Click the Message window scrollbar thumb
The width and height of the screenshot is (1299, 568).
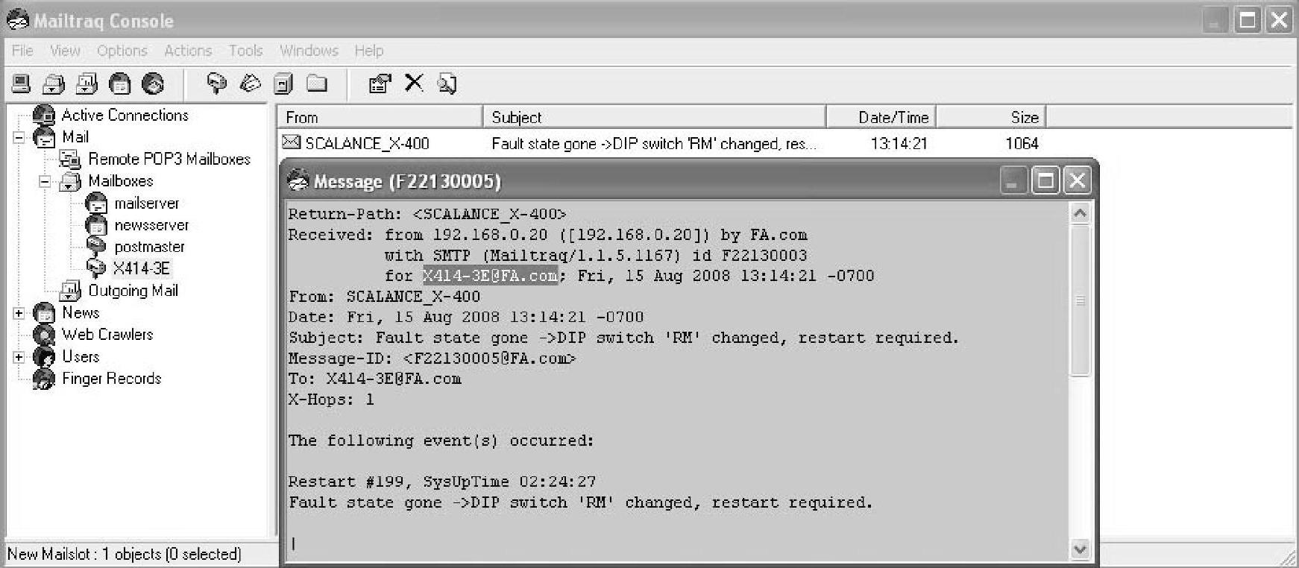point(1080,300)
